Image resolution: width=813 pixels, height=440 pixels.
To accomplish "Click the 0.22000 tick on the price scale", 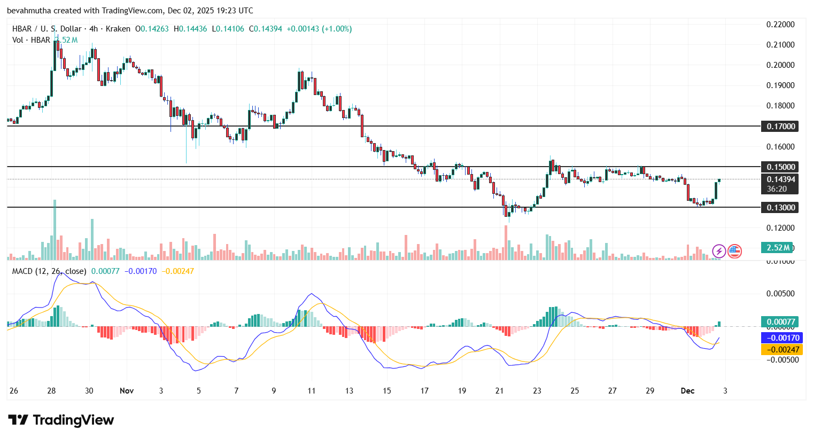I will pos(780,25).
